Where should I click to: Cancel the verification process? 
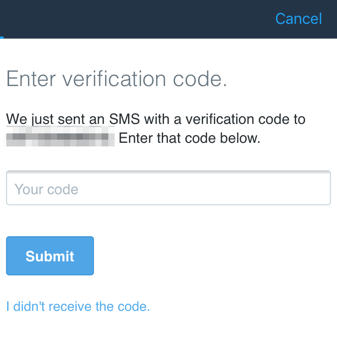pos(298,18)
